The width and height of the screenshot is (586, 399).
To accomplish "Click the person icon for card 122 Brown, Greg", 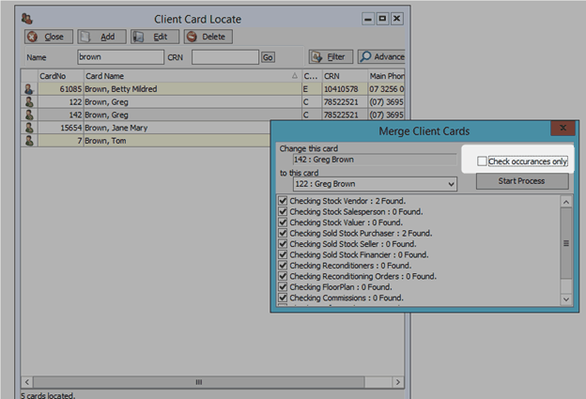I will point(29,102).
